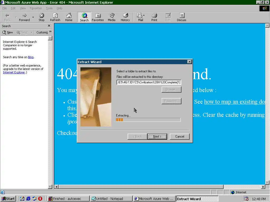Screen dimensions: 270x202
Task: Click the Search pane vertical scrollbar up arrow
Action: coord(50,38)
